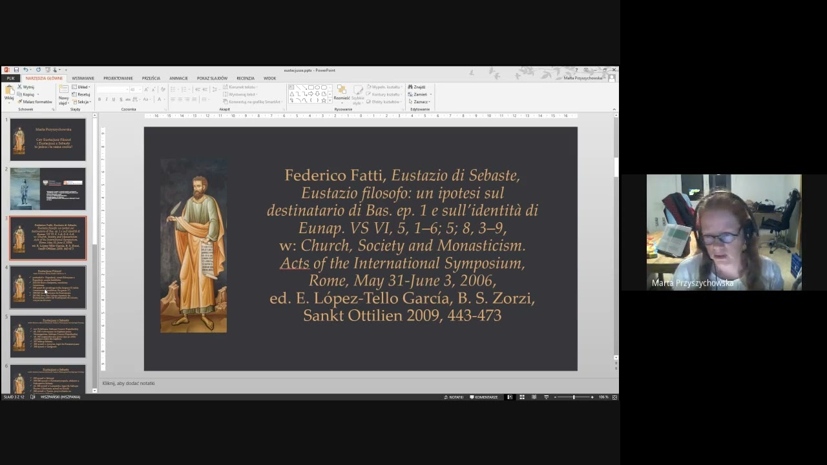Click Kopiuj (copy) button

point(26,94)
